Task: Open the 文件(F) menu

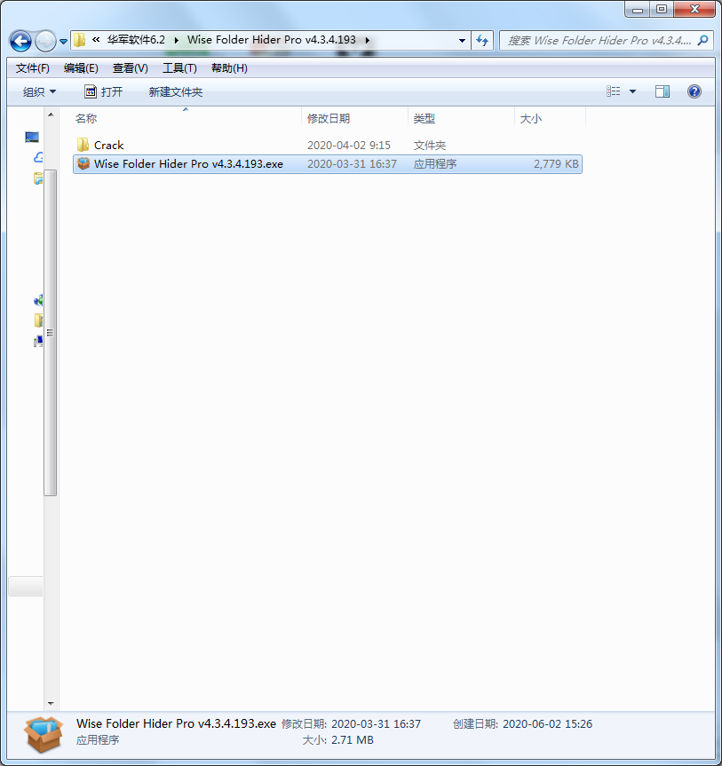Action: (x=32, y=68)
